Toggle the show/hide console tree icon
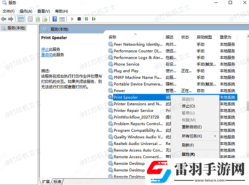249x185 pixels. tap(21, 19)
